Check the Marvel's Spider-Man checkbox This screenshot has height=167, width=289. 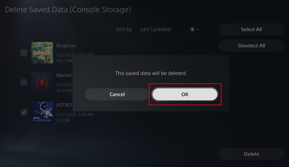pos(24,83)
